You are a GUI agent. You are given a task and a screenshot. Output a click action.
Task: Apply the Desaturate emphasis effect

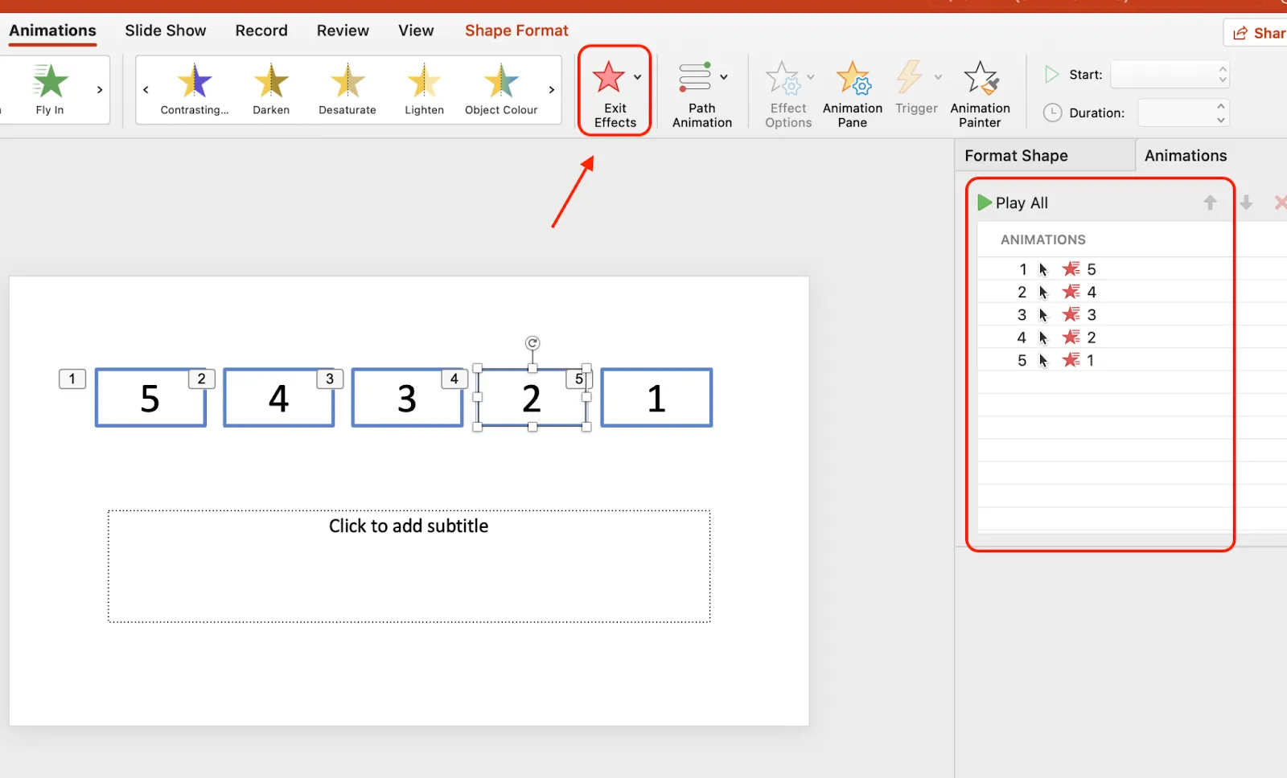coord(347,89)
